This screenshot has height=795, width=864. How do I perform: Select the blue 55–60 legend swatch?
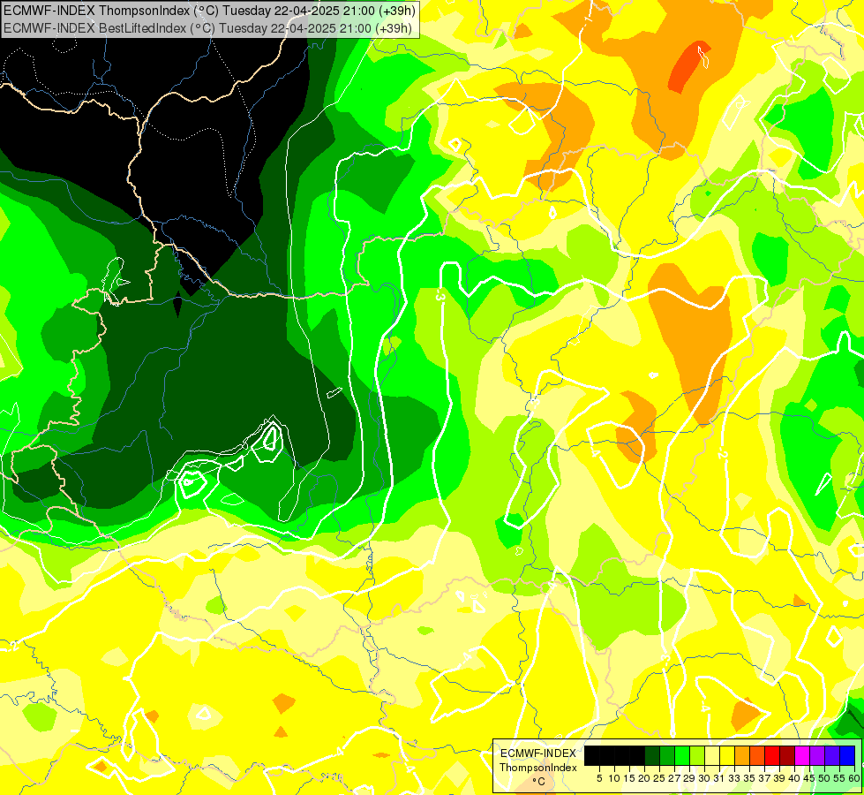[x=847, y=755]
